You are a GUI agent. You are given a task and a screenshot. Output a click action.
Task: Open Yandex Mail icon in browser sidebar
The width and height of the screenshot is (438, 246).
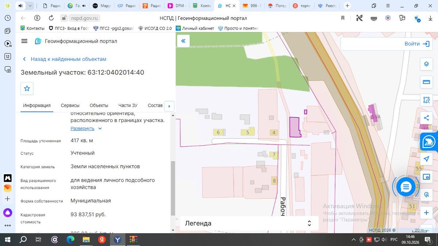pos(8,188)
